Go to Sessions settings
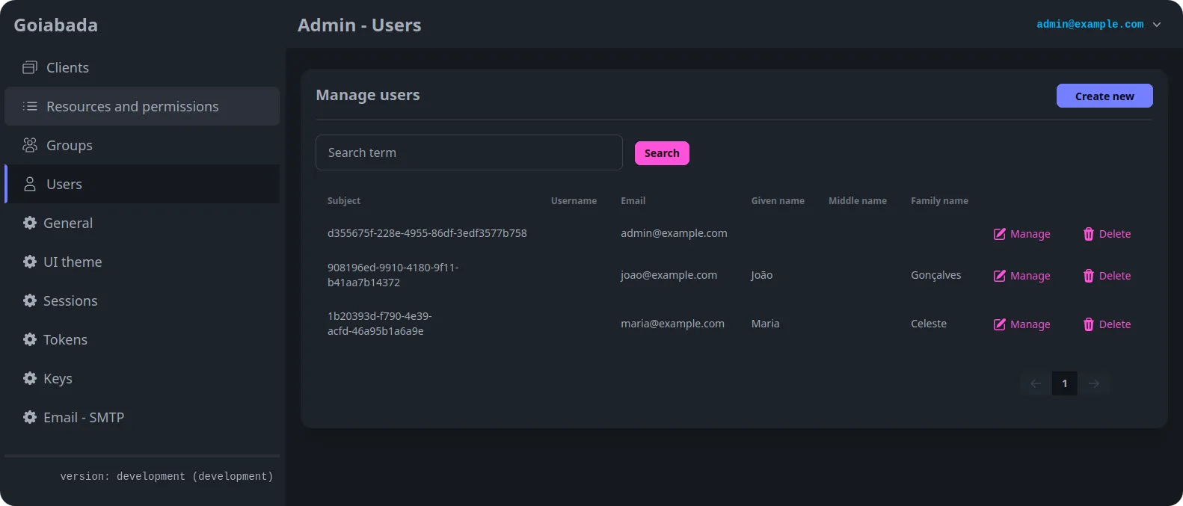 (142, 300)
